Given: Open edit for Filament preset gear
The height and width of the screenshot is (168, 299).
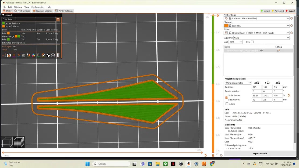Looking at the screenshot, I should coord(291,26).
